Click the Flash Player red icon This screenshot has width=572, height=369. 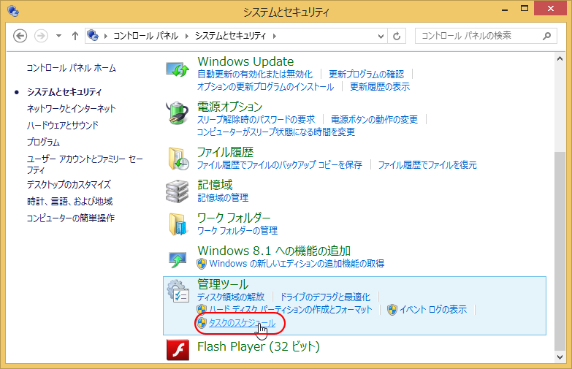coord(178,350)
